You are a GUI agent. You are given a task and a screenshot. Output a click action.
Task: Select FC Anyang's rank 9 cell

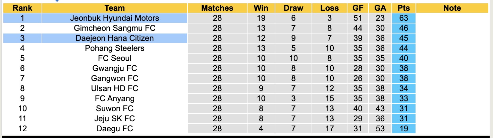pos(22,98)
